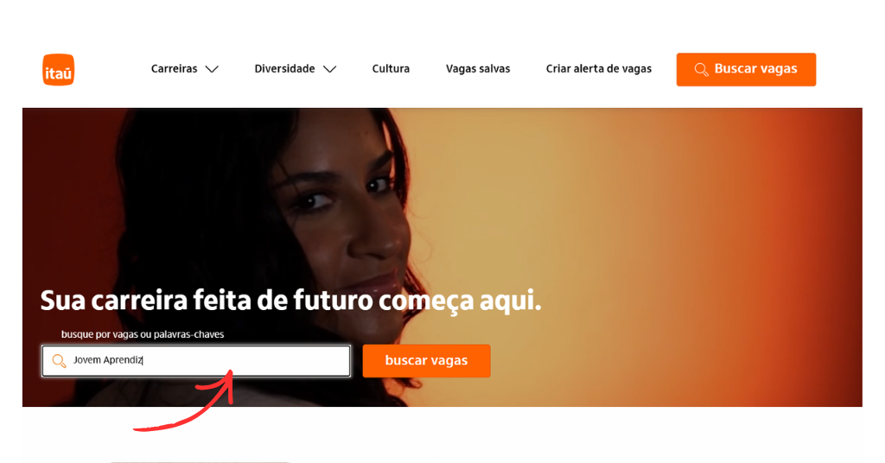
Task: Open the Diversidade menu
Action: (x=296, y=69)
